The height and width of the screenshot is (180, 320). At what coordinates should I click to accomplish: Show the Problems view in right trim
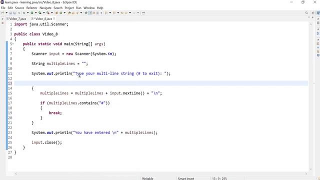(318, 43)
